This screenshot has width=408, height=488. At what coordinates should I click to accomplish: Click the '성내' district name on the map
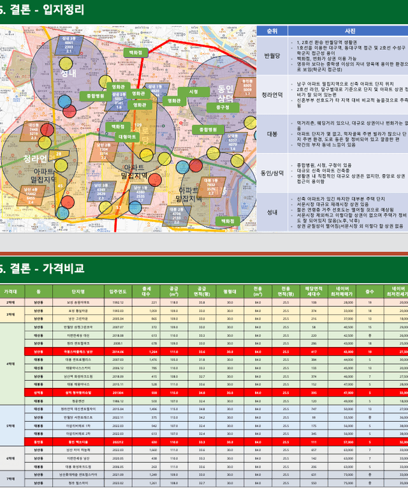[68, 74]
